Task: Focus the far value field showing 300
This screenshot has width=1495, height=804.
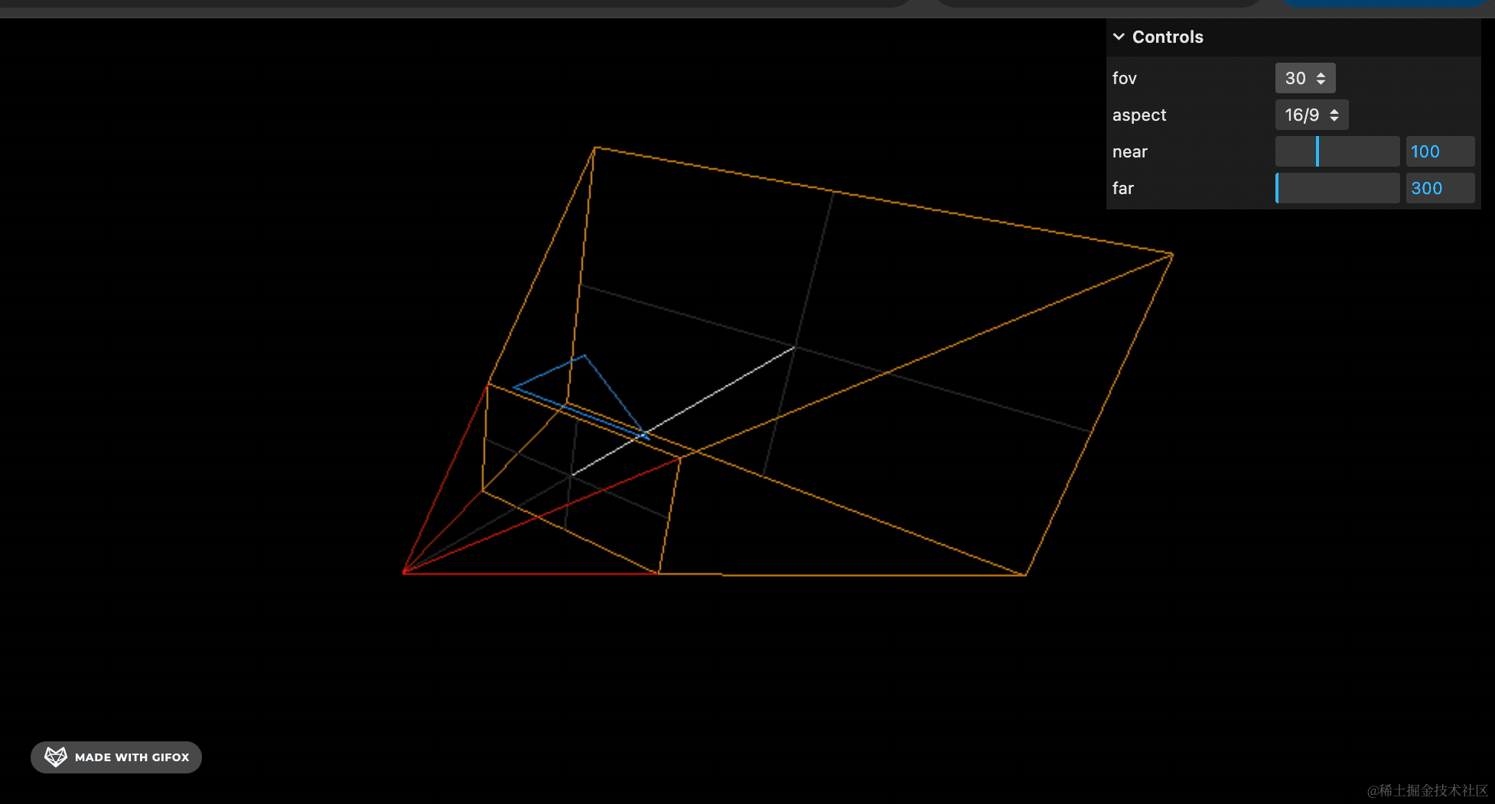Action: coord(1440,188)
